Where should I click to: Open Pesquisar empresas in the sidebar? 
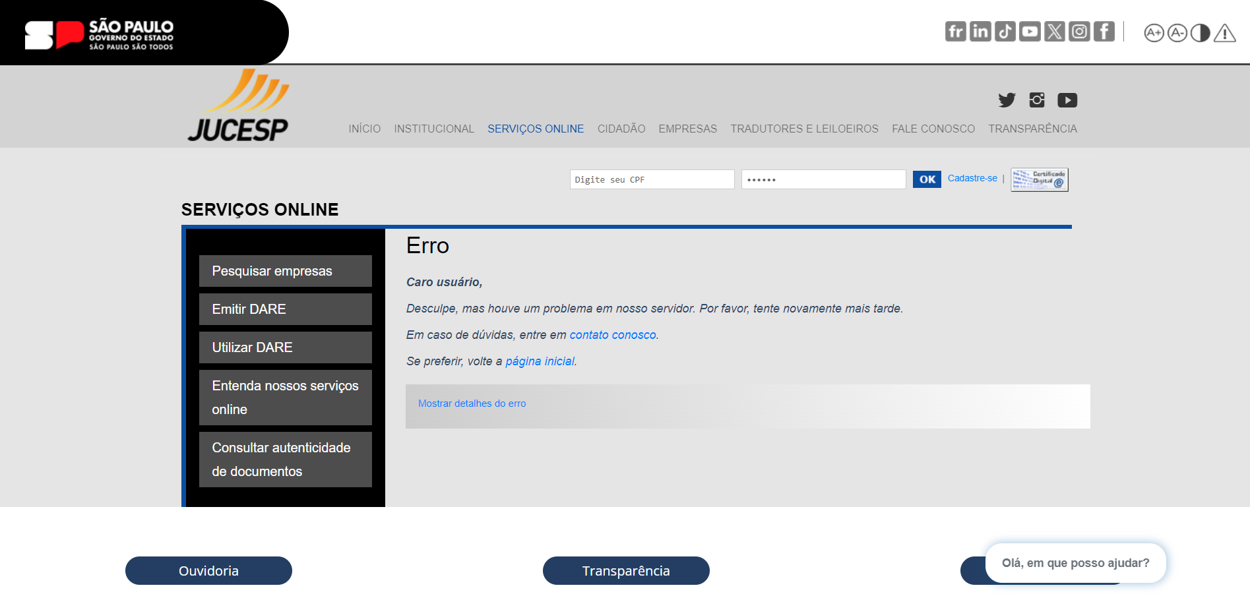pos(285,271)
